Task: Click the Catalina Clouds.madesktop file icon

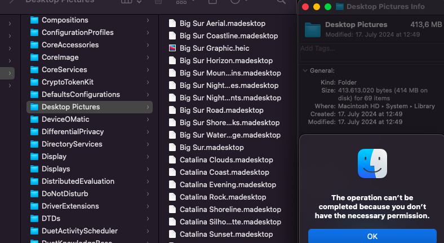Action: (172, 160)
